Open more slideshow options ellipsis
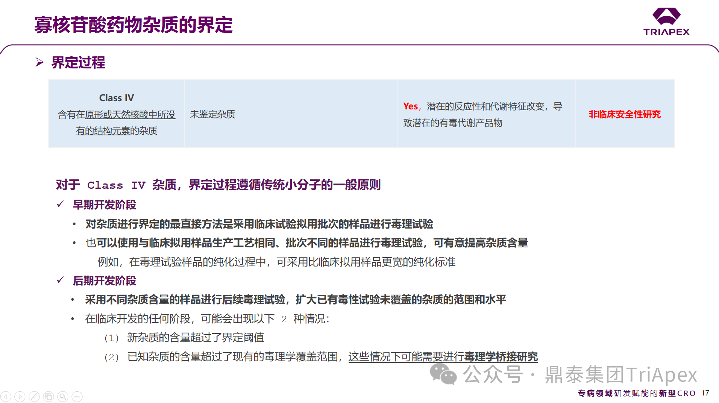 77,396
